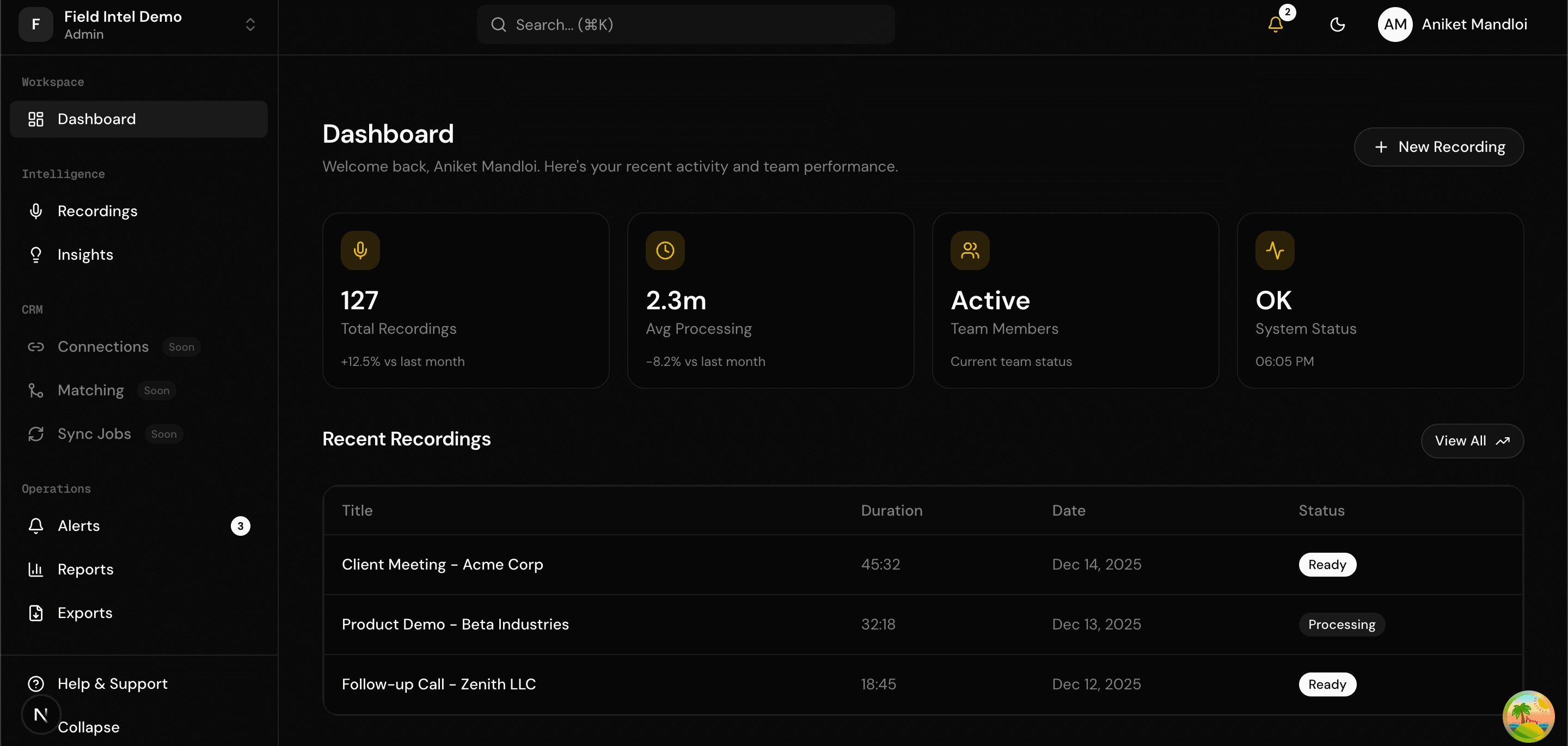This screenshot has width=1568, height=746.
Task: Click the Dashboard grid icon
Action: coord(36,119)
